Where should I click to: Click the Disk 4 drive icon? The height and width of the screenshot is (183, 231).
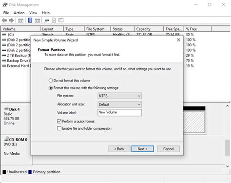coord(6,109)
